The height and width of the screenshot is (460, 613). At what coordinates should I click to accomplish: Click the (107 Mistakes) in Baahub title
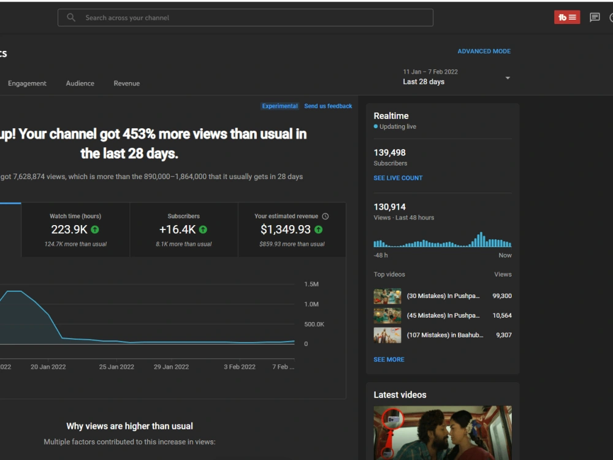445,335
